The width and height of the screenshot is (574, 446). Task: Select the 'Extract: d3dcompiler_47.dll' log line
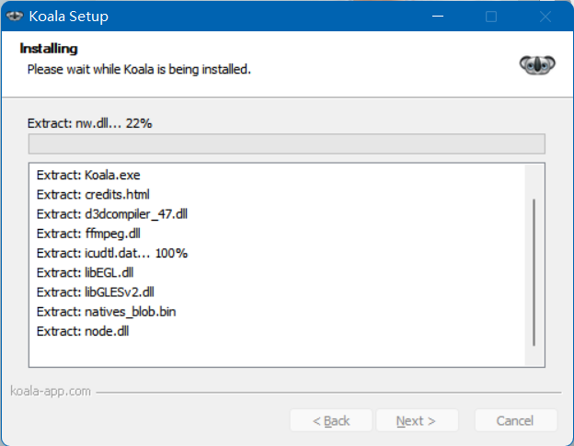[112, 214]
